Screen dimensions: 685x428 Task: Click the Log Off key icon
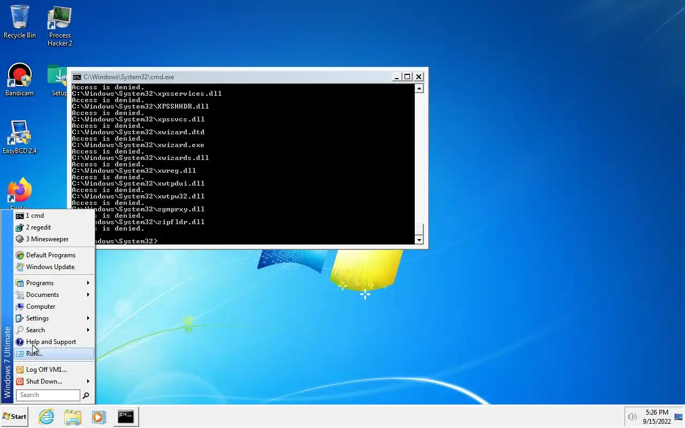tap(20, 370)
